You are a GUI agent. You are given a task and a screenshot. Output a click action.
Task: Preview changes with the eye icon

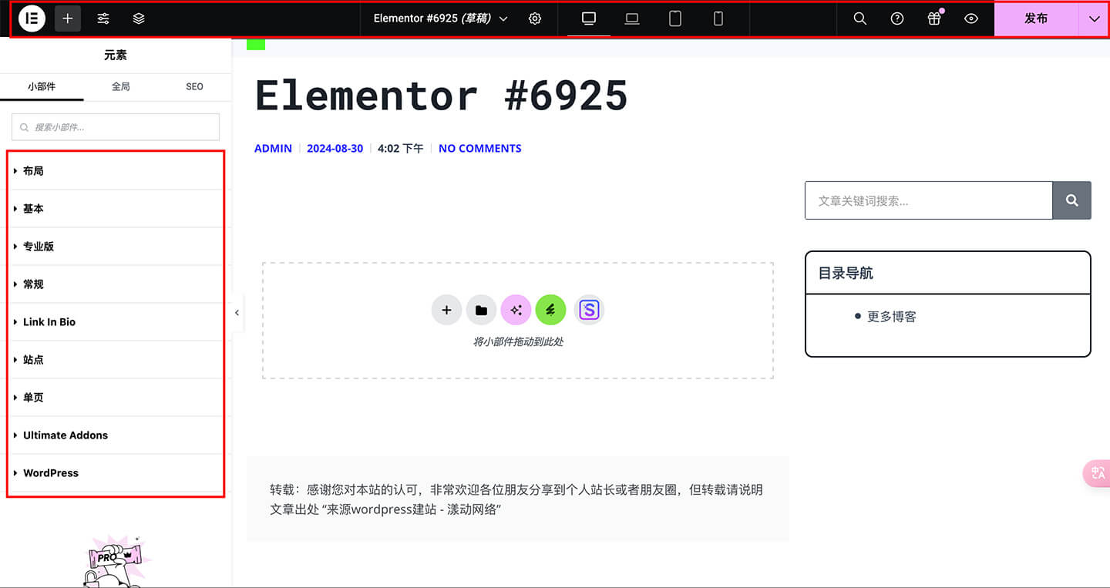(x=971, y=18)
